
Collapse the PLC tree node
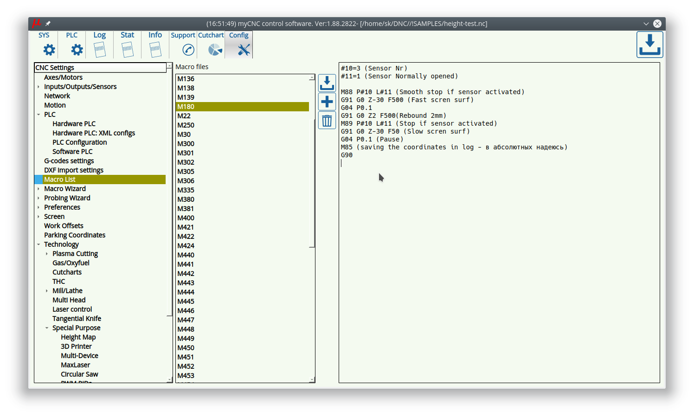tap(39, 115)
